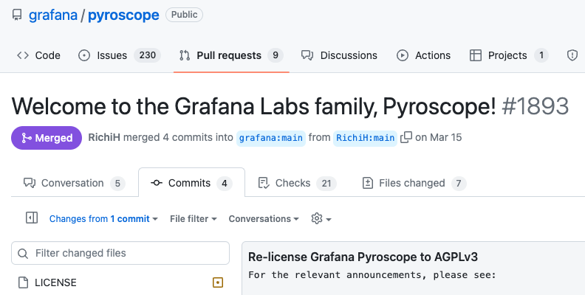Switch to the Checks tab
The height and width of the screenshot is (295, 585).
(x=298, y=183)
